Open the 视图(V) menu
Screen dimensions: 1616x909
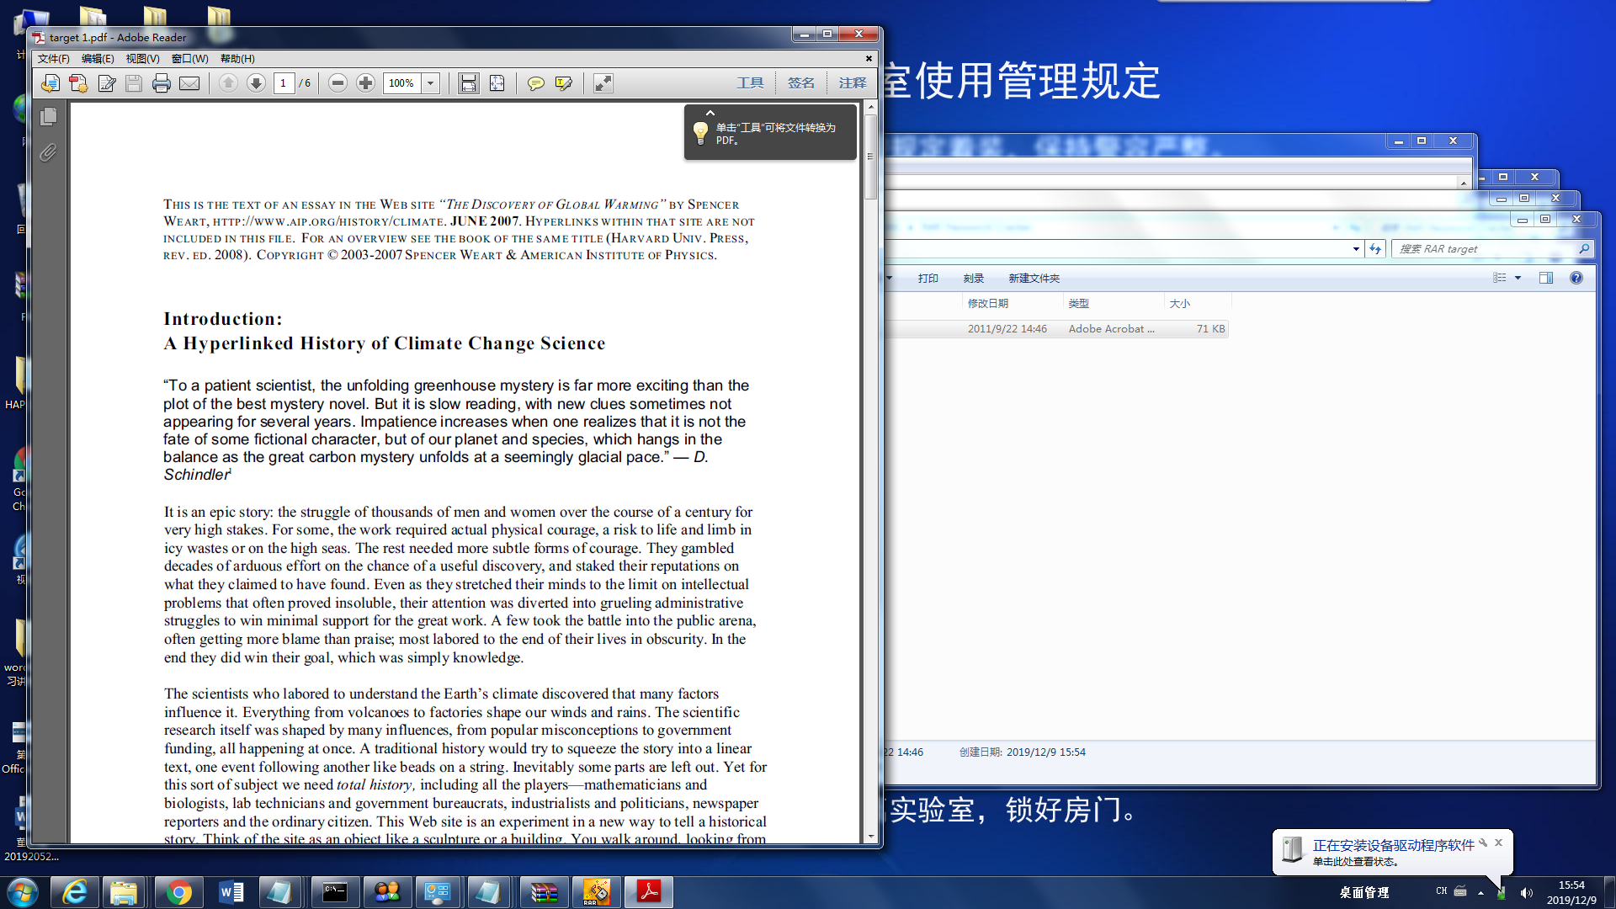pyautogui.click(x=142, y=59)
